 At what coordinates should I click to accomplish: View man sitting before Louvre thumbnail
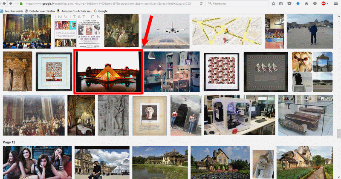pyautogui.click(x=102, y=162)
